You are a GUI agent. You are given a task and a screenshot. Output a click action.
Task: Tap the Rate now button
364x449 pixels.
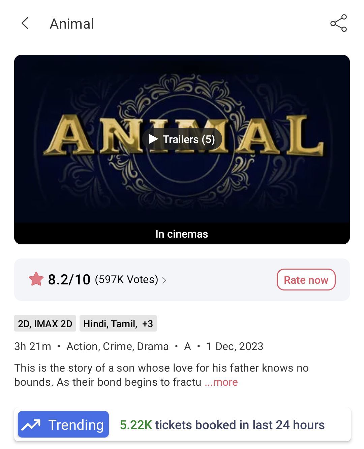point(306,279)
